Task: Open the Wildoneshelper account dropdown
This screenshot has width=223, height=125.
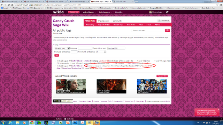Action: pos(158,12)
